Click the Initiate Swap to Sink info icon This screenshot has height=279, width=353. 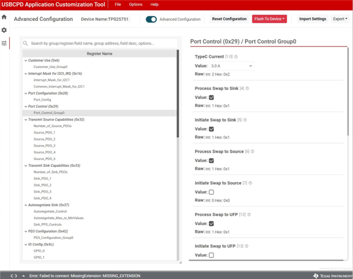(x=245, y=120)
